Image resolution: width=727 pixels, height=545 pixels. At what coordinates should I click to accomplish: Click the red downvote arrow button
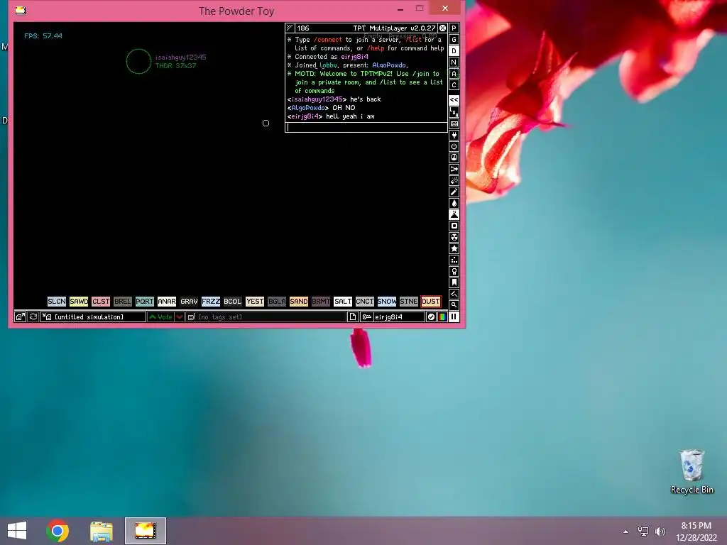pos(179,317)
